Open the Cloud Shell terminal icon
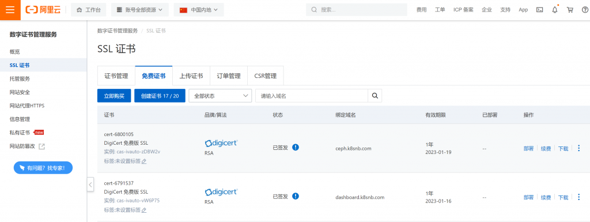The image size is (590, 222). click(x=539, y=10)
